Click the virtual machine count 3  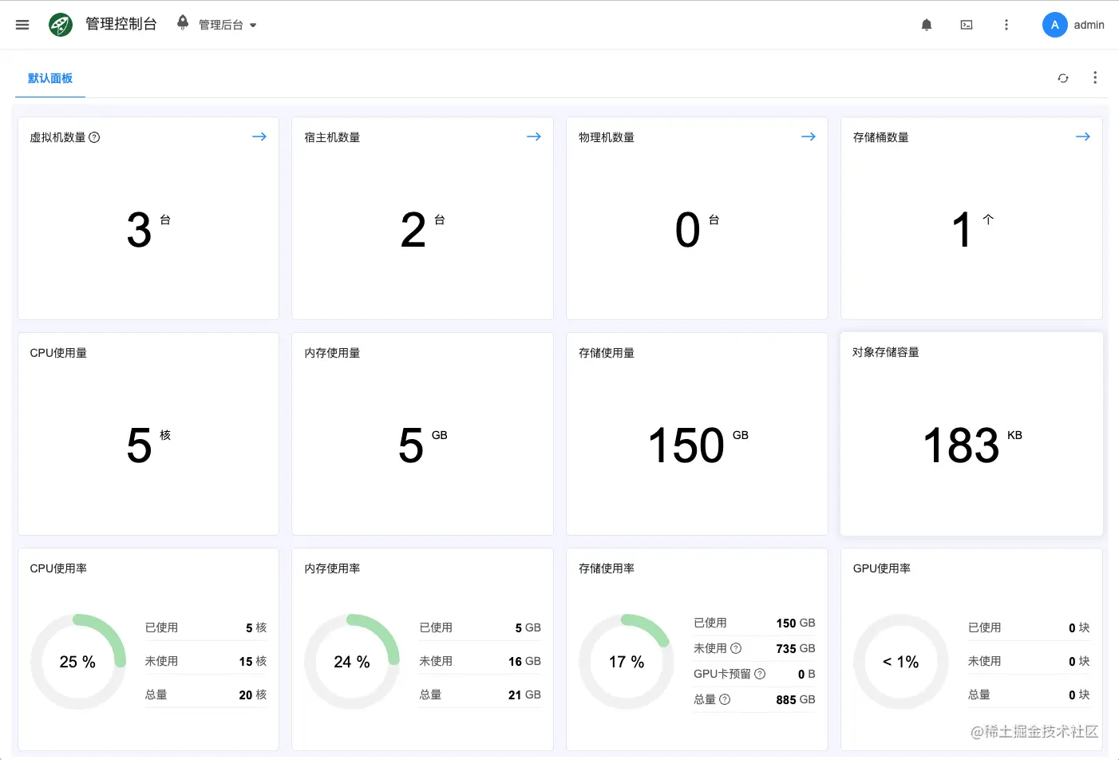(x=139, y=230)
